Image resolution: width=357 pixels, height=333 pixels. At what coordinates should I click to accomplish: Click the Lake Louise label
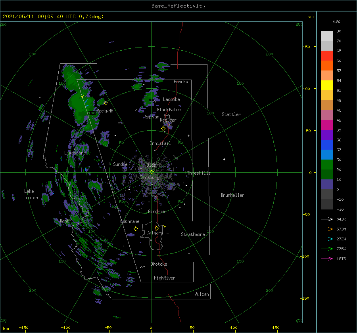pos(31,194)
